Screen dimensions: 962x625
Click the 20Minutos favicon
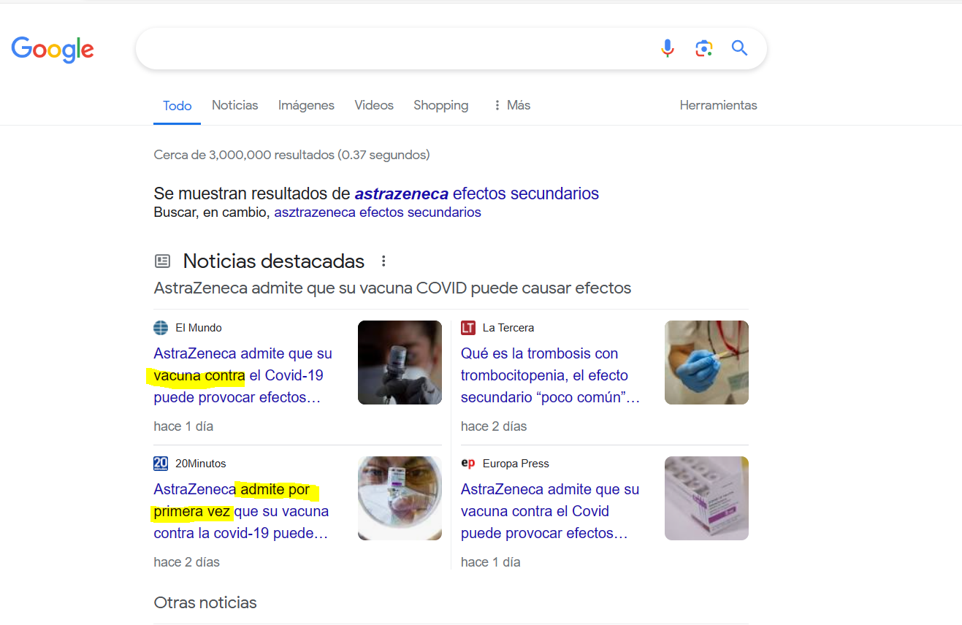click(161, 464)
